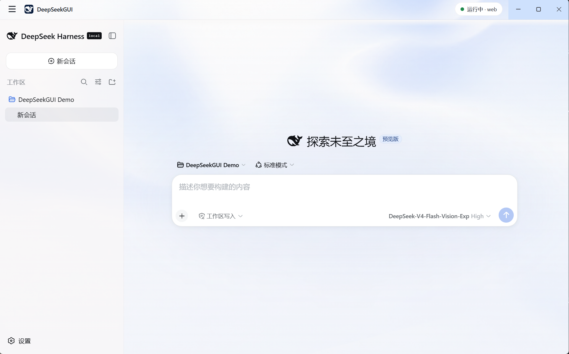
Task: Open 设置 settings at sidebar bottom
Action: [x=20, y=341]
